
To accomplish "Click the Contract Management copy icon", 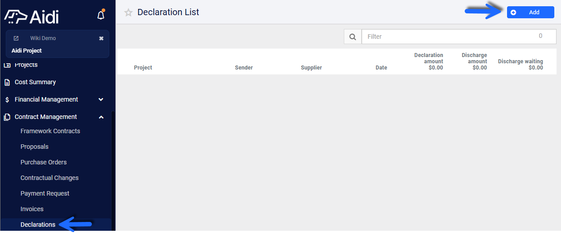I will [7, 117].
